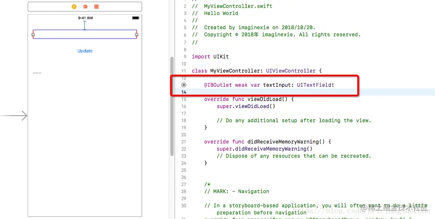Select the View Controller icon in scene dock
The height and width of the screenshot is (219, 435).
[74, 6]
